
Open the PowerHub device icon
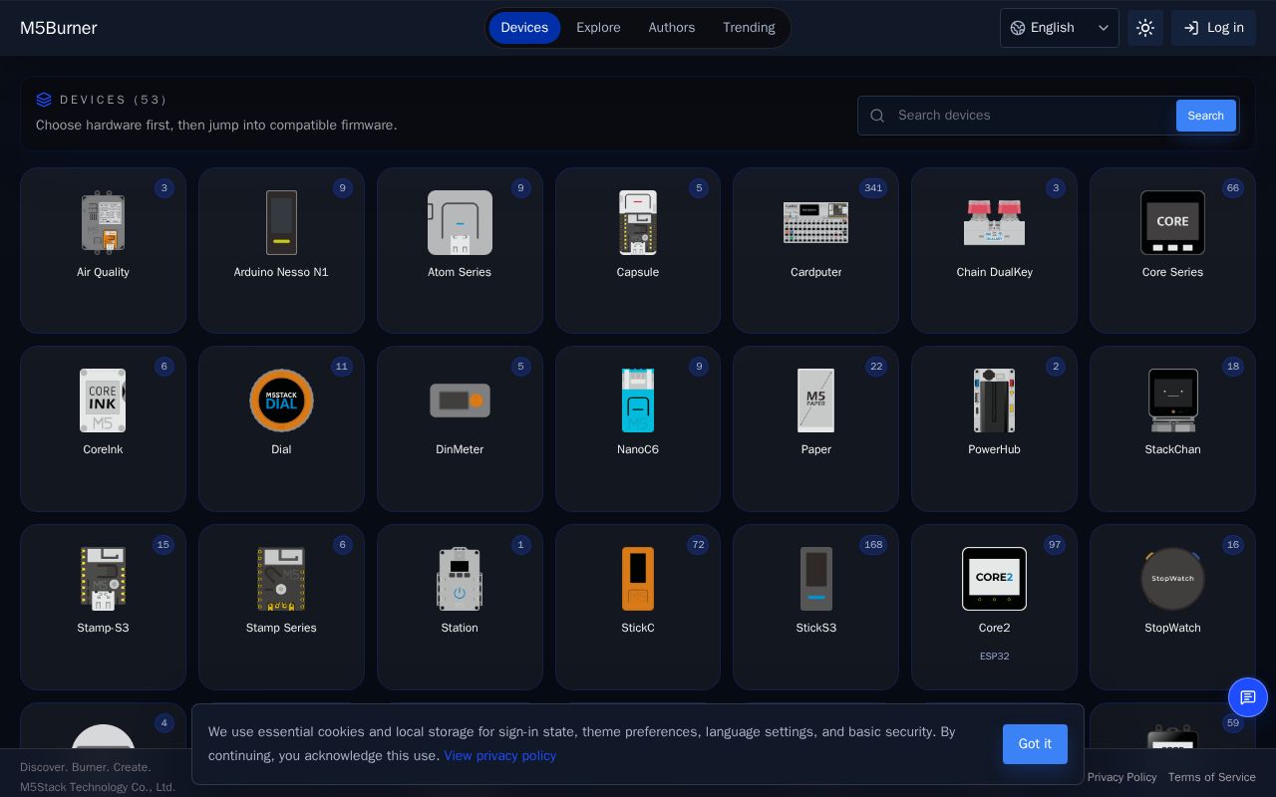click(994, 400)
